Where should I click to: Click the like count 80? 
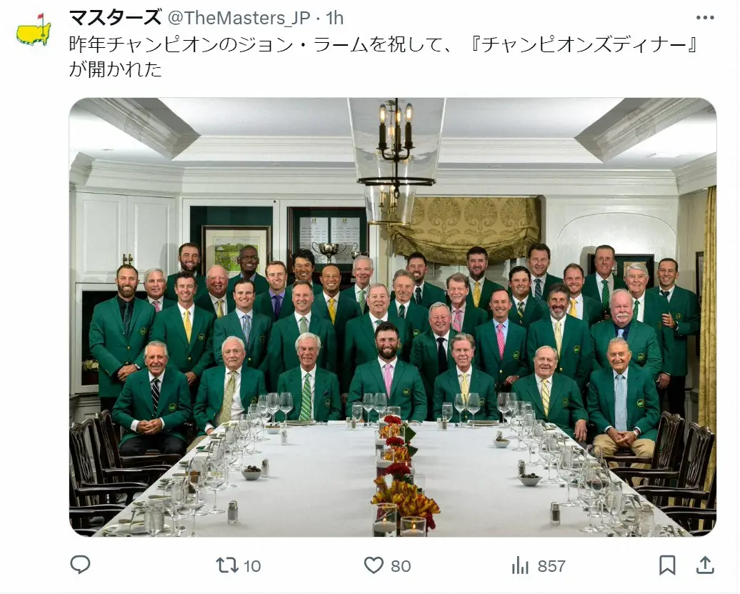(x=401, y=565)
